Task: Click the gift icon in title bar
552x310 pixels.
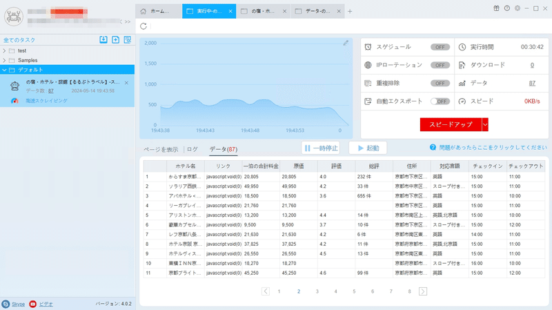Action: point(496,8)
